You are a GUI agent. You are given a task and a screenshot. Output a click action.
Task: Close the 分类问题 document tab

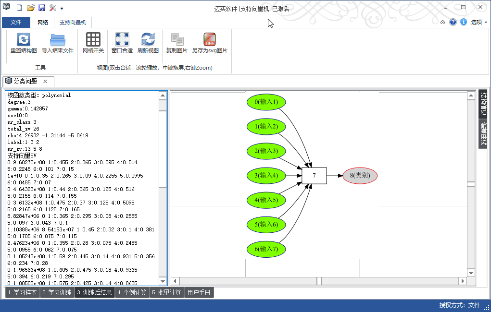click(x=45, y=82)
